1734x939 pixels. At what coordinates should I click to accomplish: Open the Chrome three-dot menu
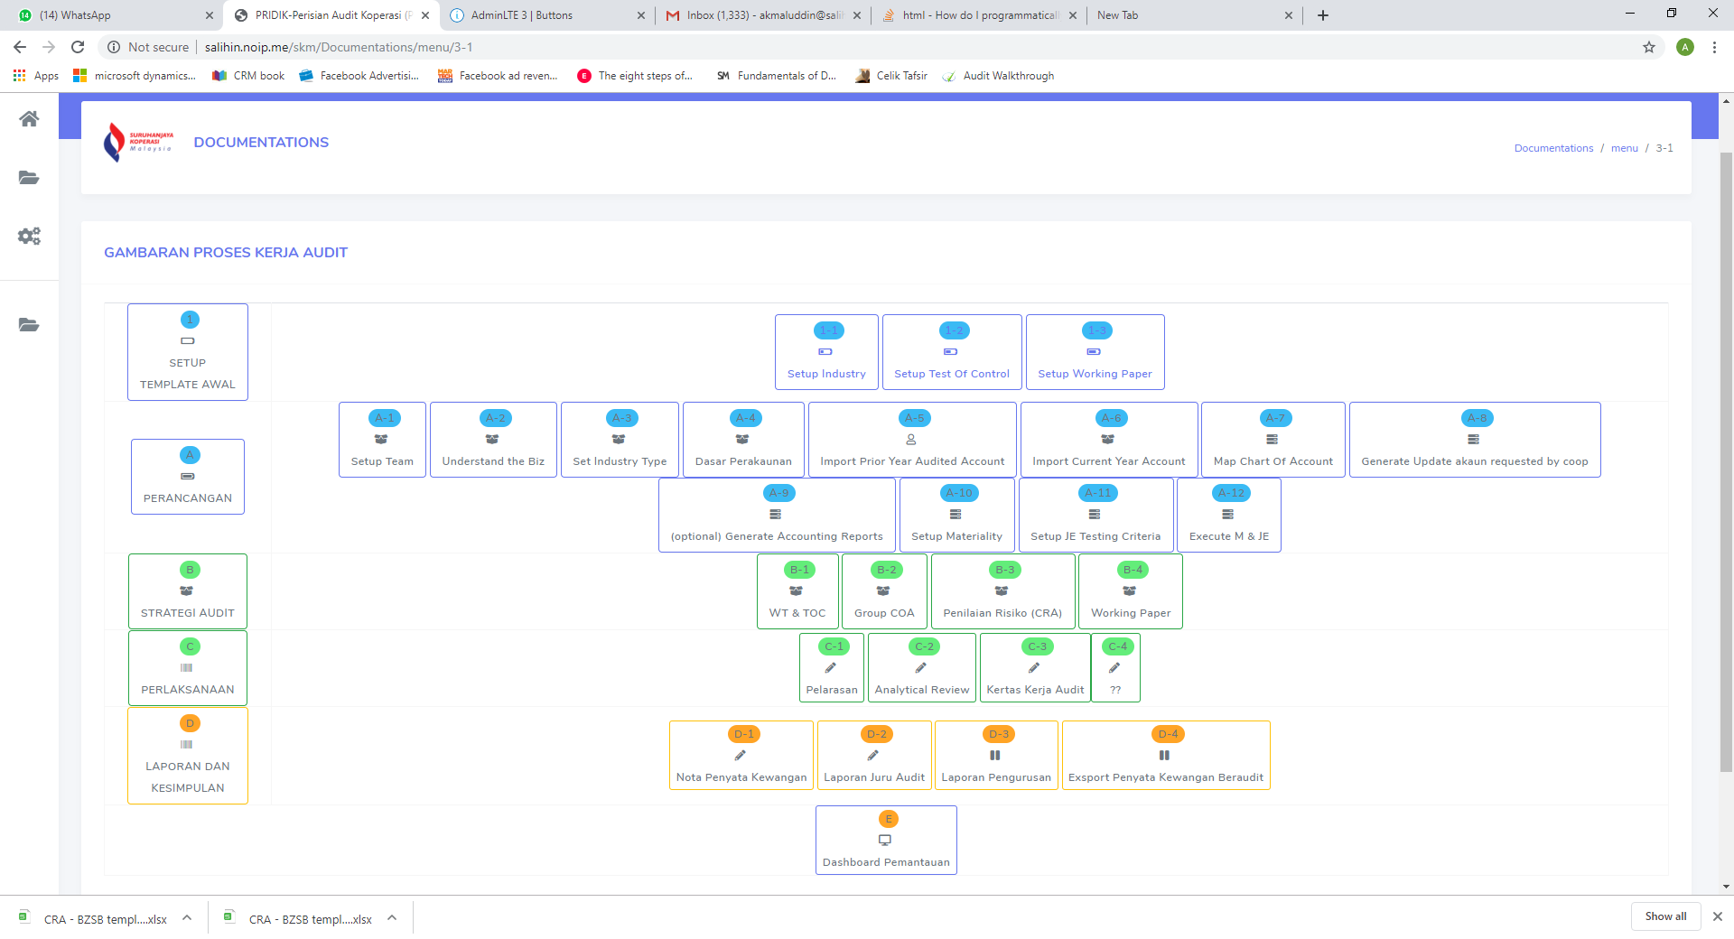pos(1714,47)
